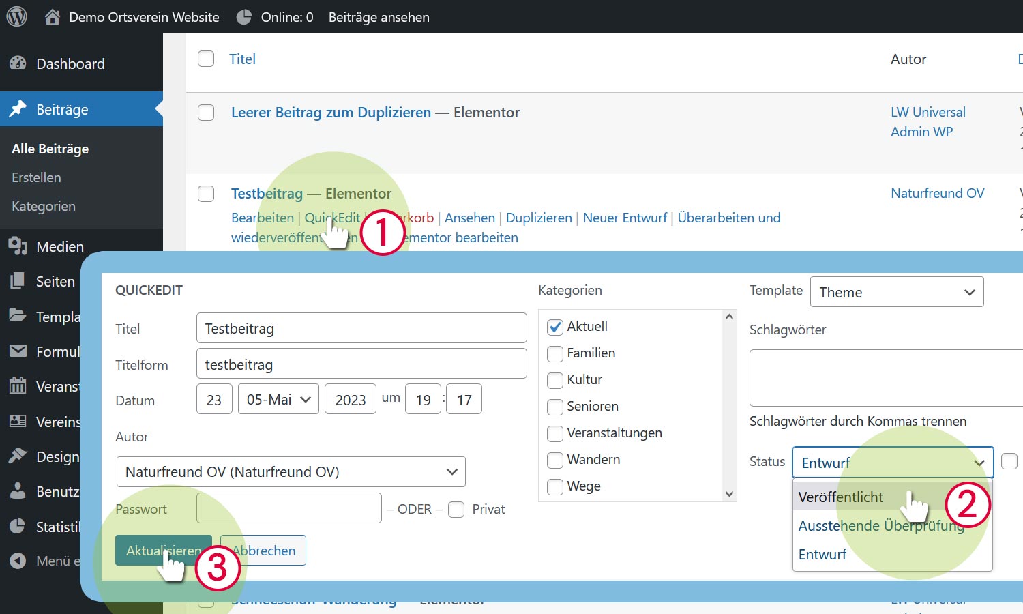Open the Autor dropdown Naturfreund OV
Viewport: 1023px width, 614px height.
[x=291, y=471]
